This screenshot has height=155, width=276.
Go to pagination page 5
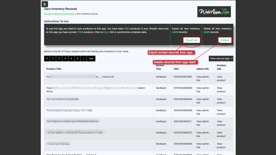(x=71, y=59)
